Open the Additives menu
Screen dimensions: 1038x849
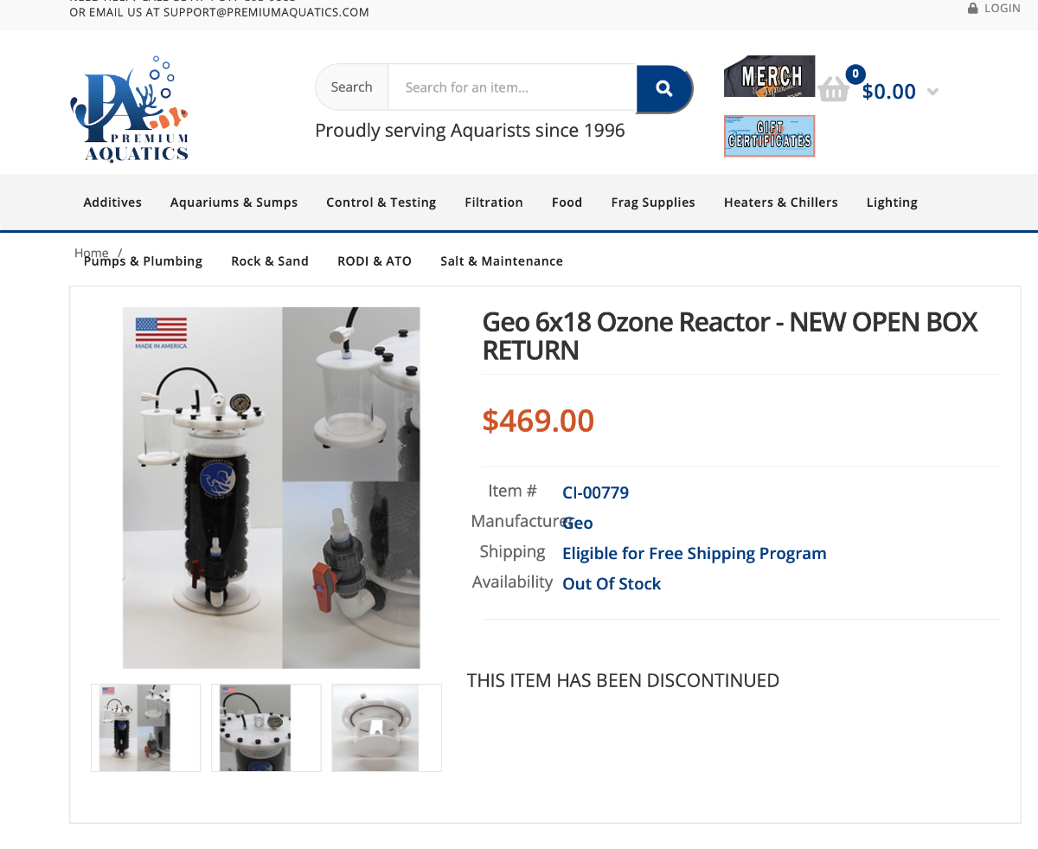coord(112,203)
